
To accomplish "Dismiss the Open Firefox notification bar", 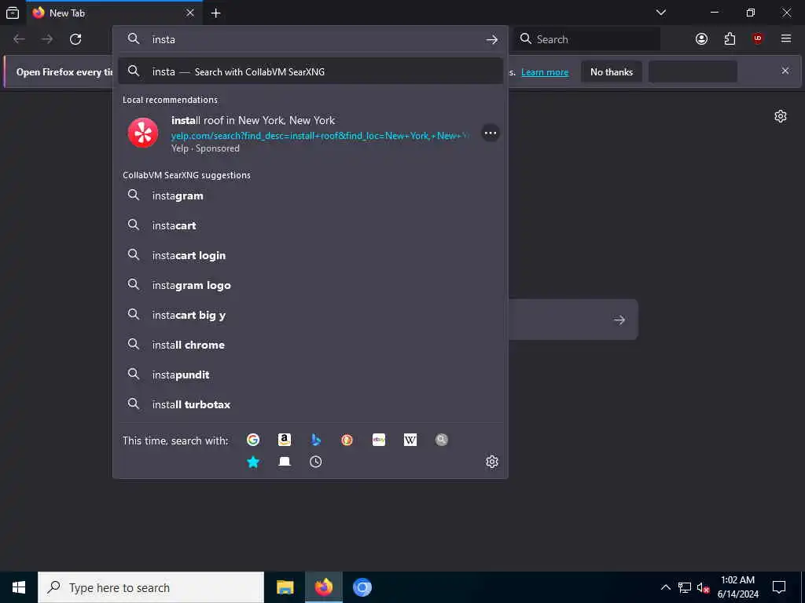I will coord(785,71).
